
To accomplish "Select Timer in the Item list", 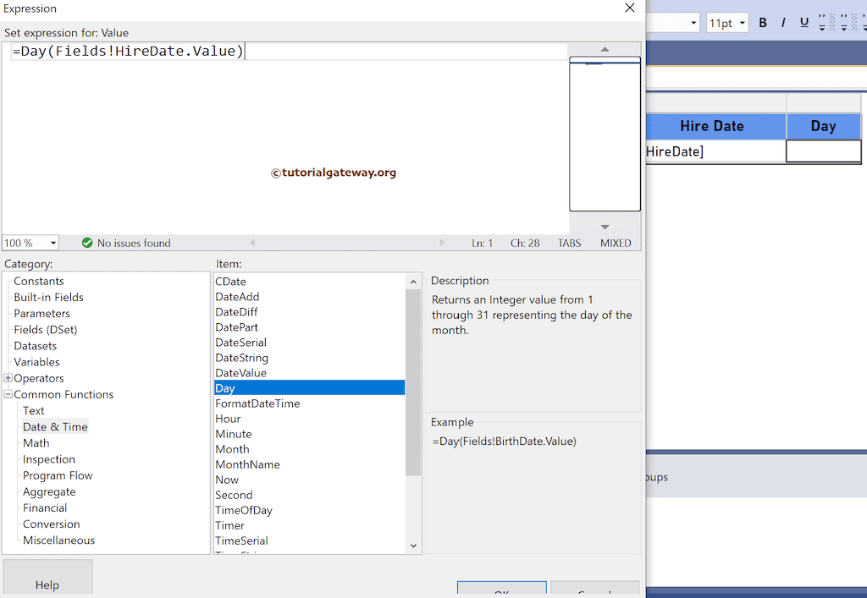I will pyautogui.click(x=310, y=525).
